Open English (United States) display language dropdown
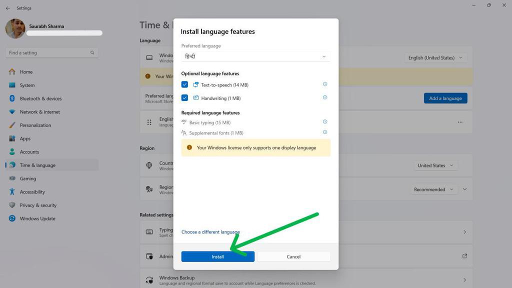512x288 pixels. 435,58
